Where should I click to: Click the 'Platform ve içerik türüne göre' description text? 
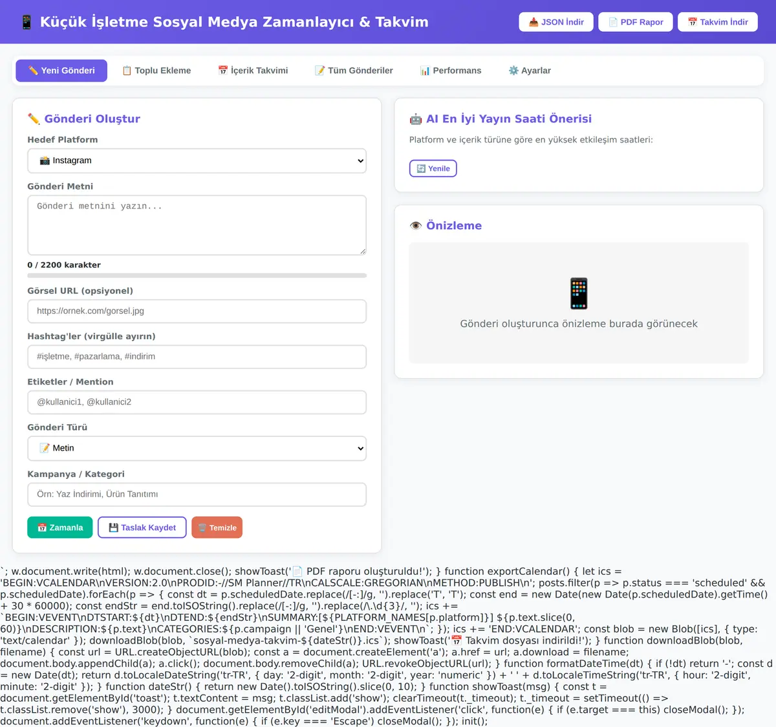pos(531,140)
